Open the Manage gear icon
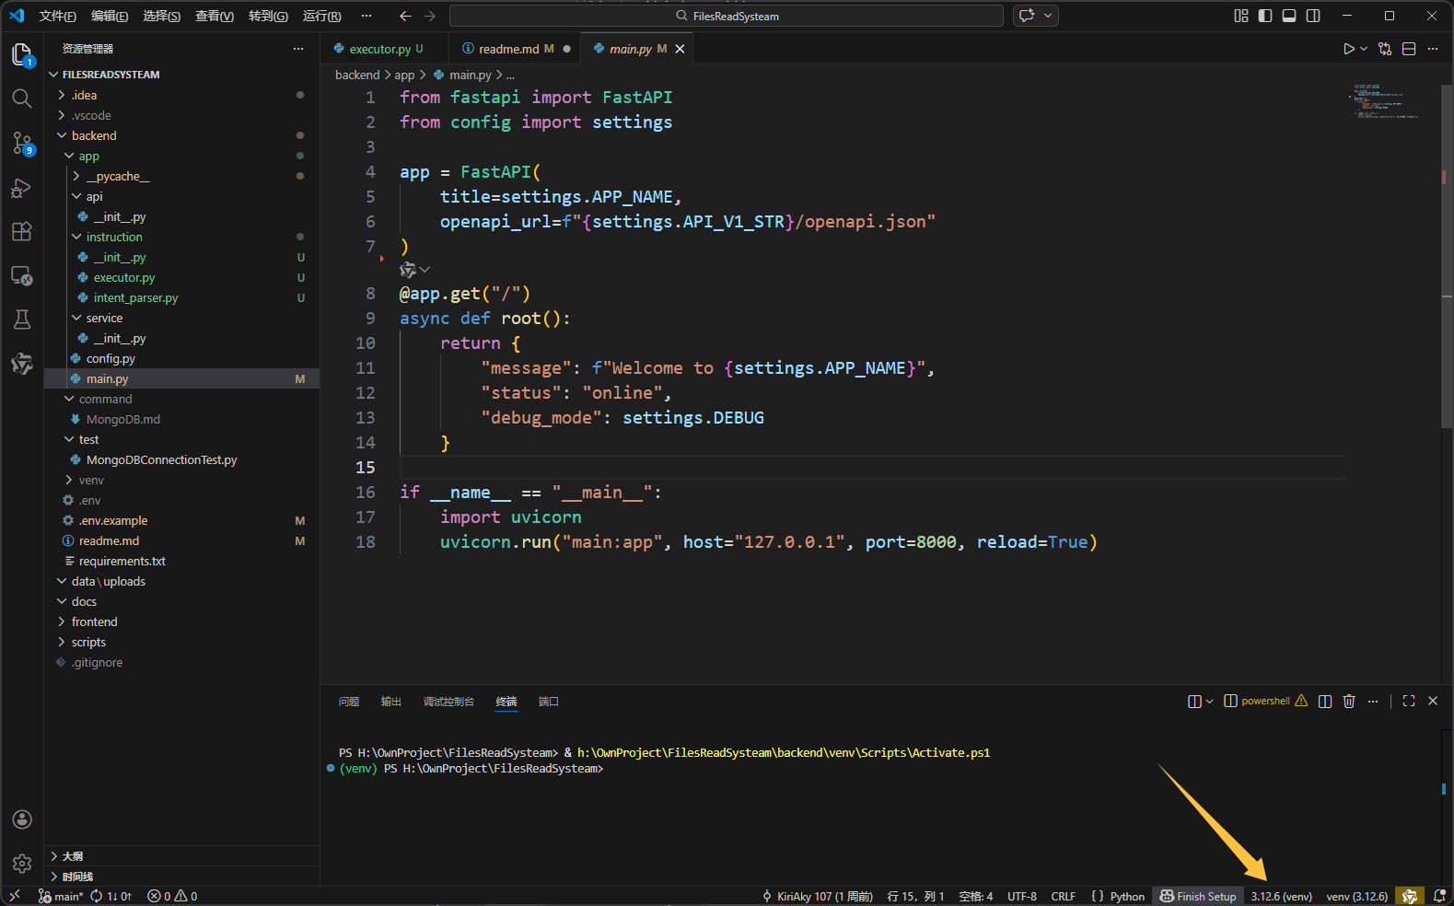The height and width of the screenshot is (906, 1454). pyautogui.click(x=22, y=864)
